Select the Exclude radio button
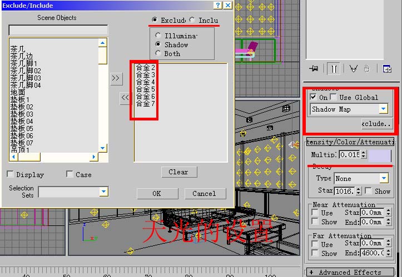Viewport: 402px width, 277px height. point(155,19)
